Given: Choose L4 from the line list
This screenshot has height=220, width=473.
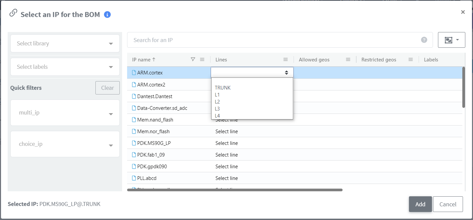Looking at the screenshot, I should [217, 116].
